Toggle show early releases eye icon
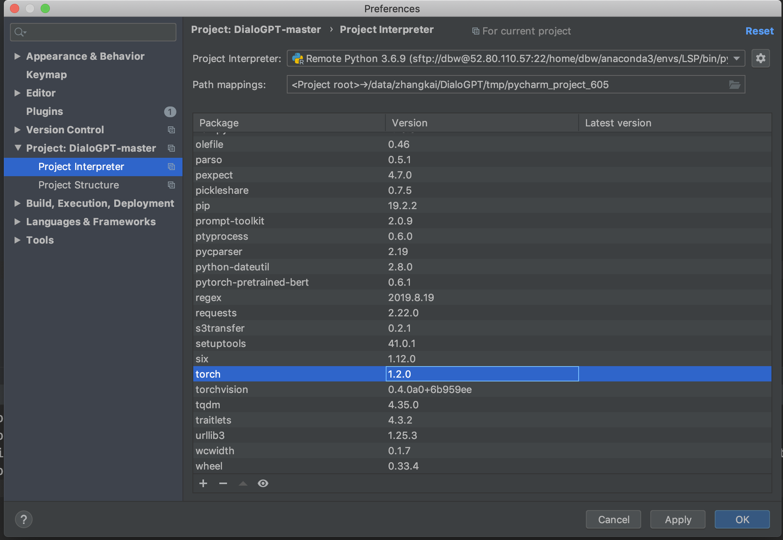The image size is (783, 540). pyautogui.click(x=263, y=483)
